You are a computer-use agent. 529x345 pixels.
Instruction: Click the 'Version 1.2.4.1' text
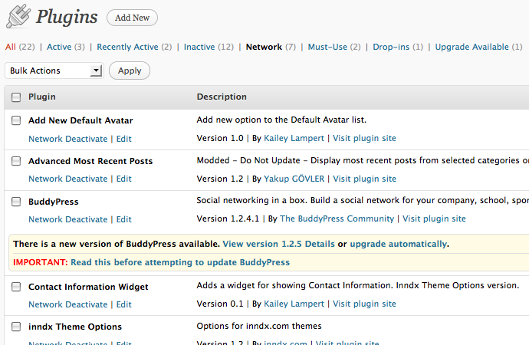coord(228,219)
